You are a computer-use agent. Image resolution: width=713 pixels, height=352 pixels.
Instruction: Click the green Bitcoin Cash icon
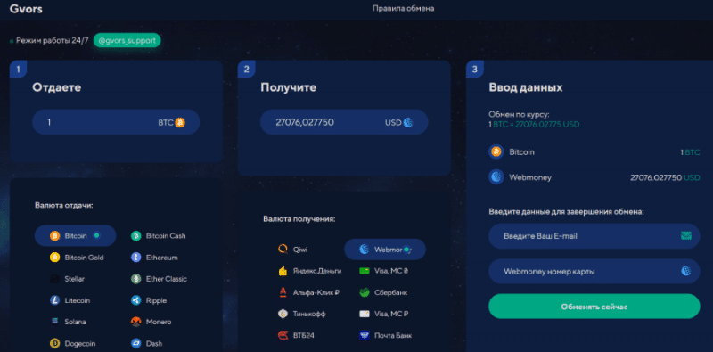coord(135,235)
